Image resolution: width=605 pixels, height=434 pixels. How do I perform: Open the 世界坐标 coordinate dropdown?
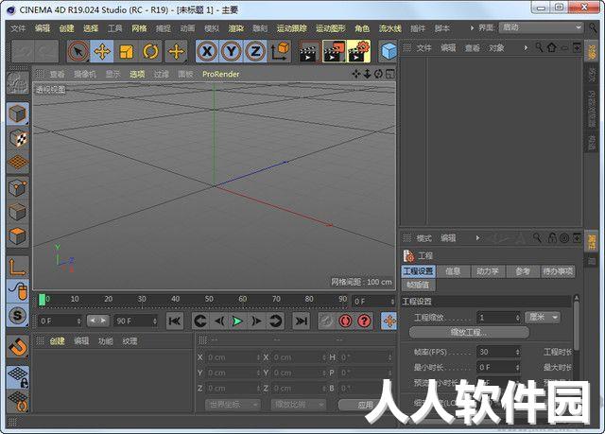(x=233, y=405)
